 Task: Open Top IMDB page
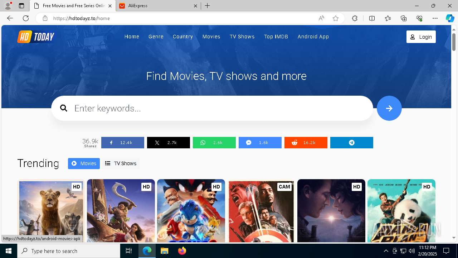pos(276,37)
